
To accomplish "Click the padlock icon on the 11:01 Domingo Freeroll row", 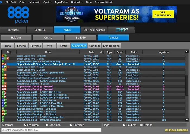I will pyautogui.click(x=3, y=86).
